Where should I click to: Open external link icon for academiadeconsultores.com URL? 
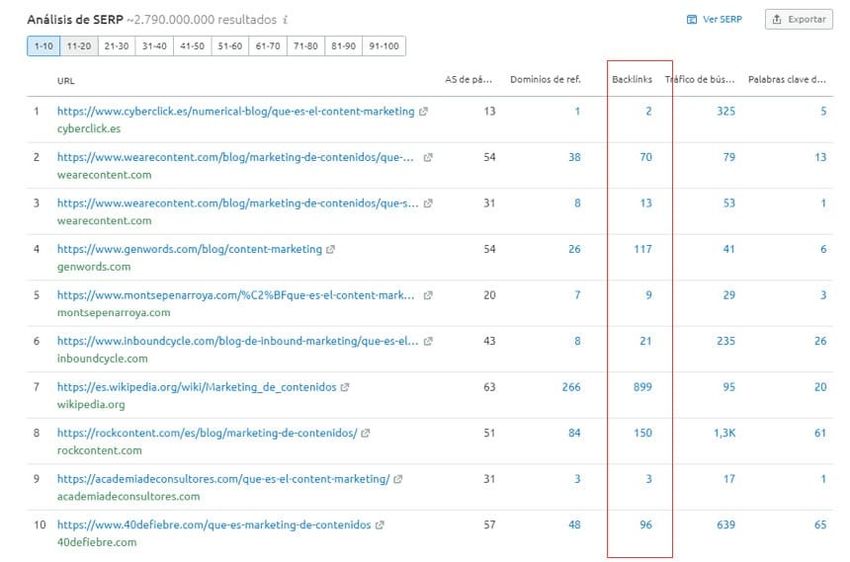[398, 479]
